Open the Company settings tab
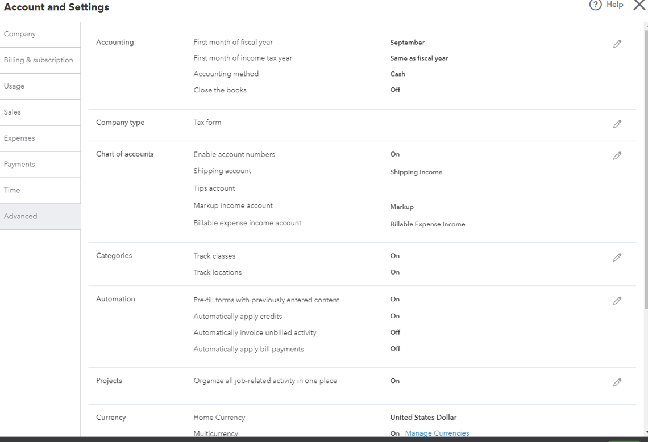Viewport: 648px width, 442px height. coord(20,34)
